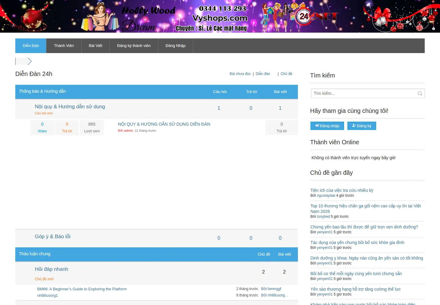Open user tonybed profile link
The width and height of the screenshot is (440, 305).
tap(323, 217)
